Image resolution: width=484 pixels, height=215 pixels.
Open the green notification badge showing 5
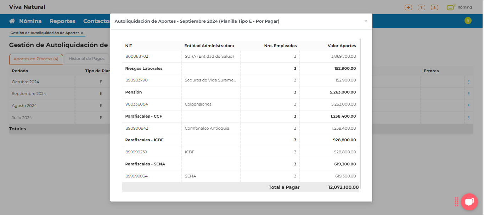click(468, 21)
